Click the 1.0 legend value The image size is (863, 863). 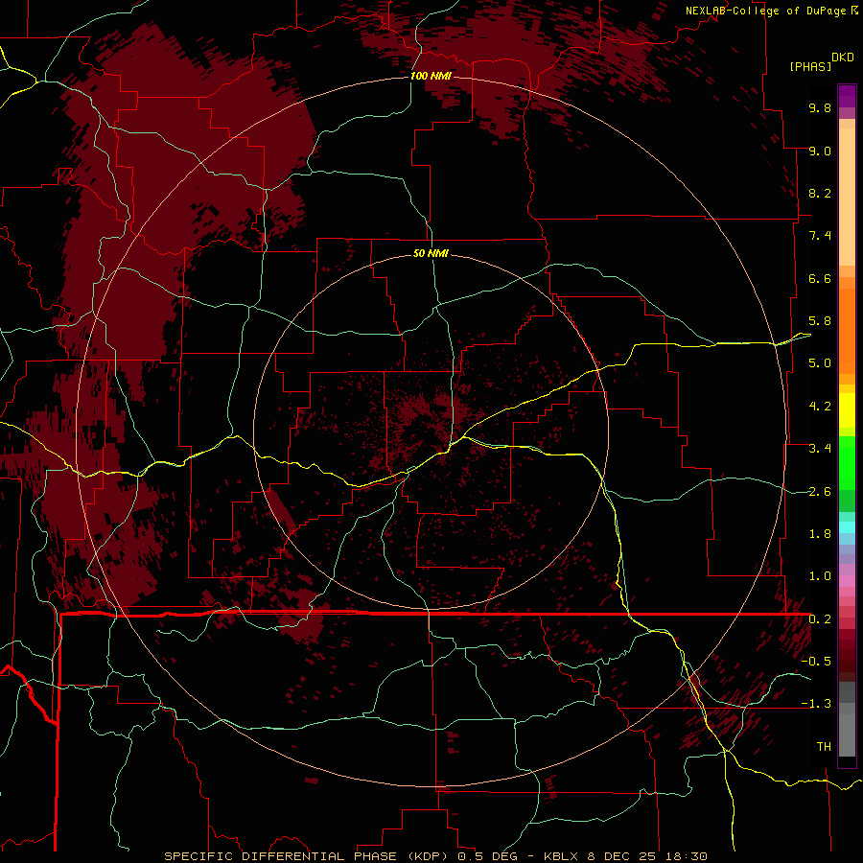tap(820, 576)
